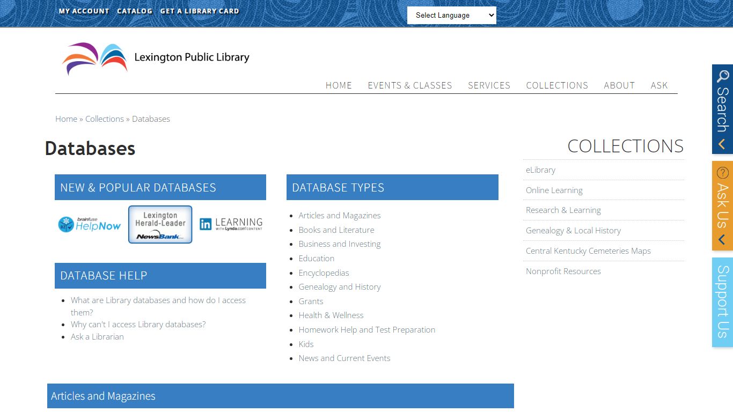Image resolution: width=733 pixels, height=412 pixels.
Task: Jump to Grants databases
Action: pos(311,301)
